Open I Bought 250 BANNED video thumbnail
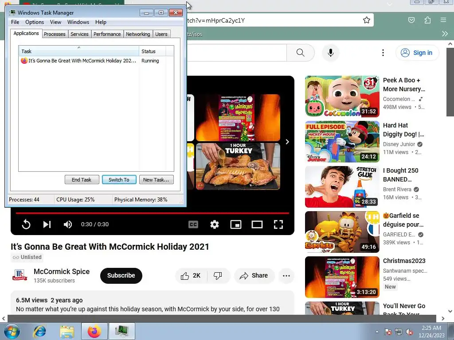 pyautogui.click(x=342, y=186)
